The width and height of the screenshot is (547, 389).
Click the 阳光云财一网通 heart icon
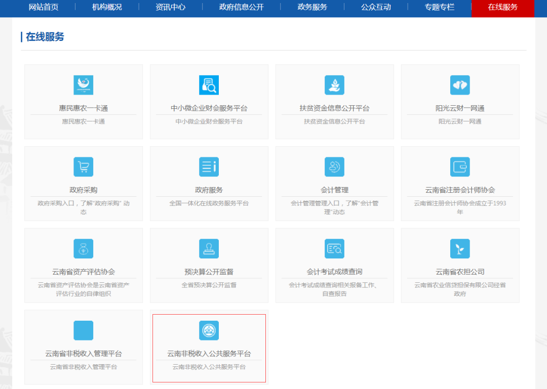460,85
